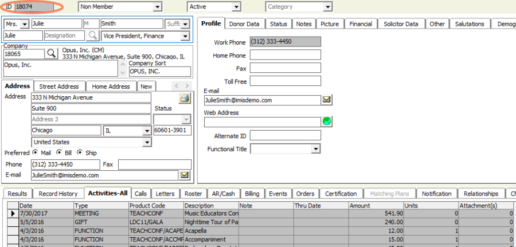Click the company lookup magnifier beside 18065

(52, 53)
